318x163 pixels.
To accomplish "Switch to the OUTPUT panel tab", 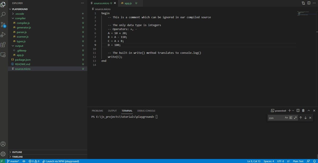I will tap(112, 111).
